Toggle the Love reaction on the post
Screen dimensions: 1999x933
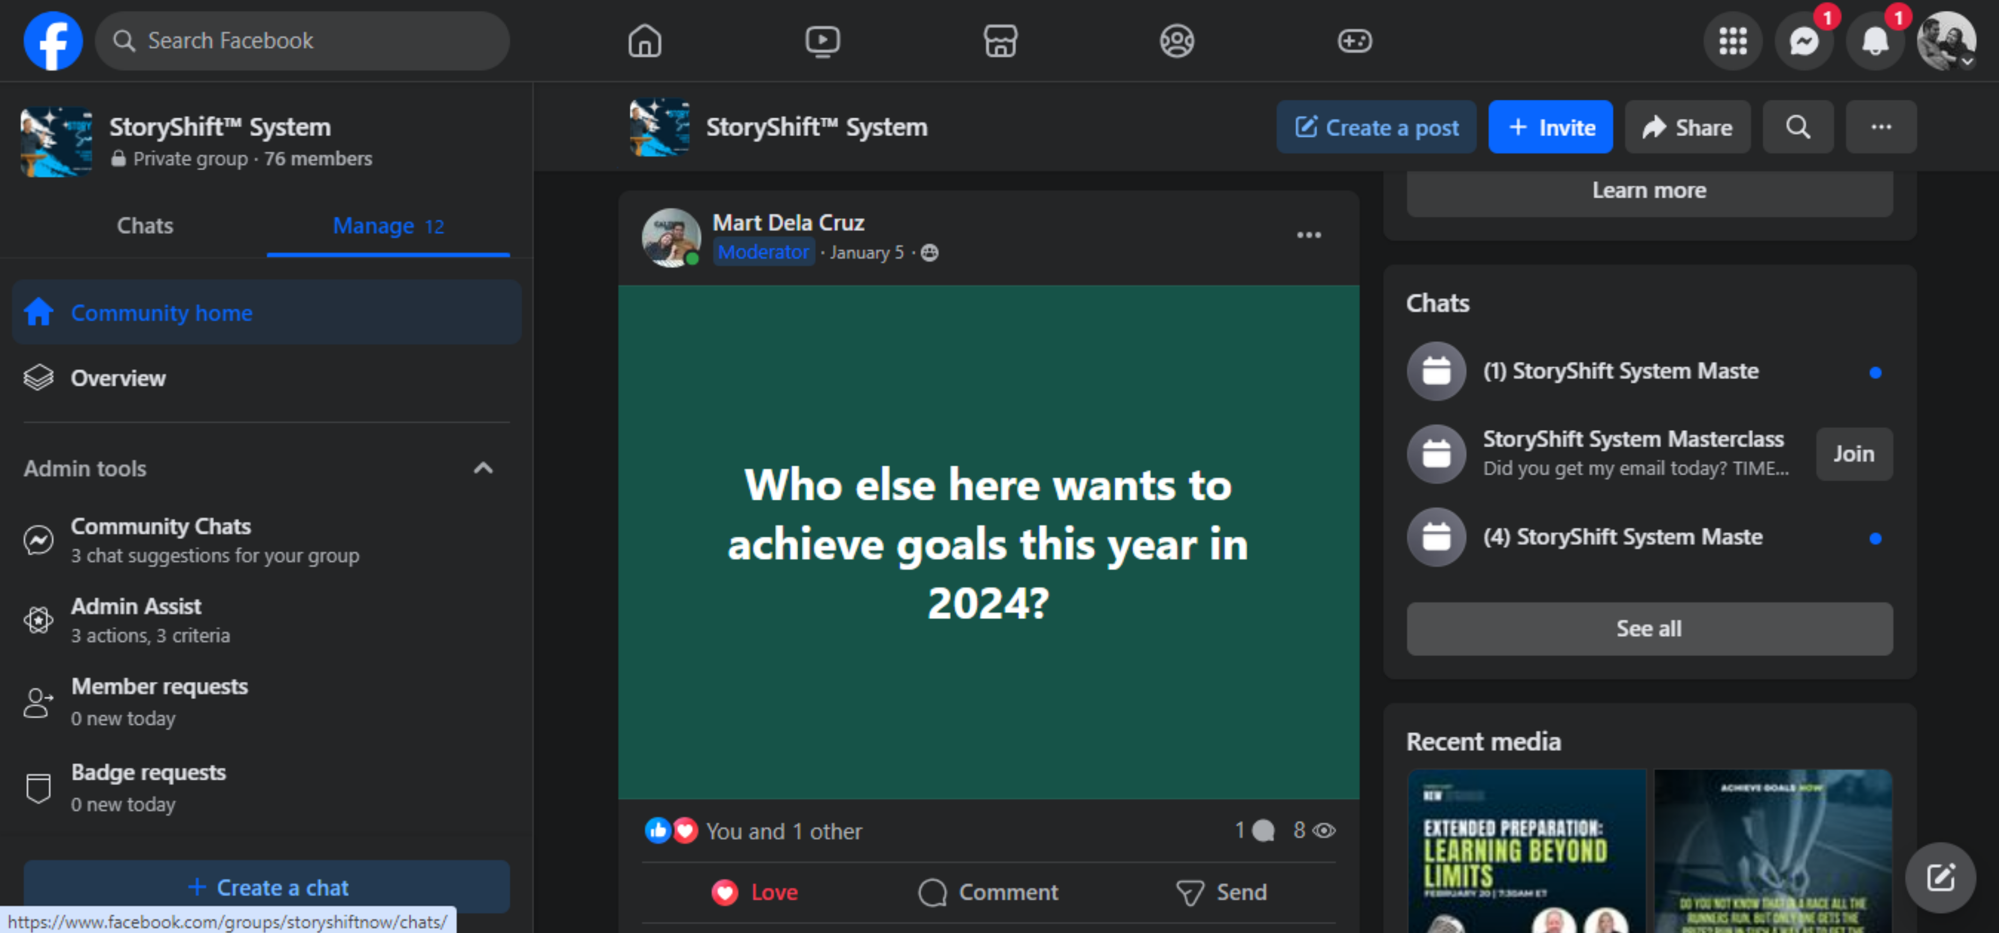[x=754, y=892]
